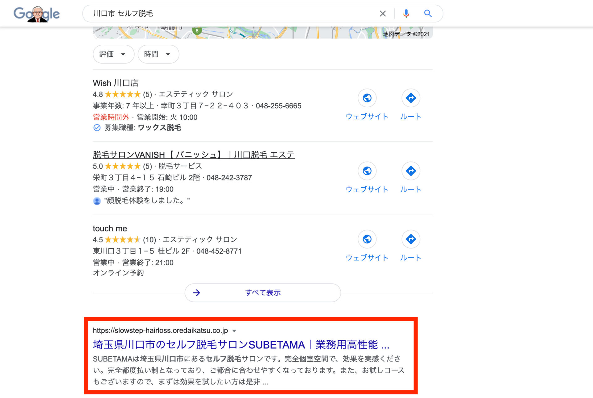Get route directions icon for touch me

tap(411, 239)
